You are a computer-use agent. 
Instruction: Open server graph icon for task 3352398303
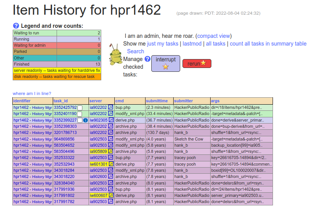tap(110, 126)
